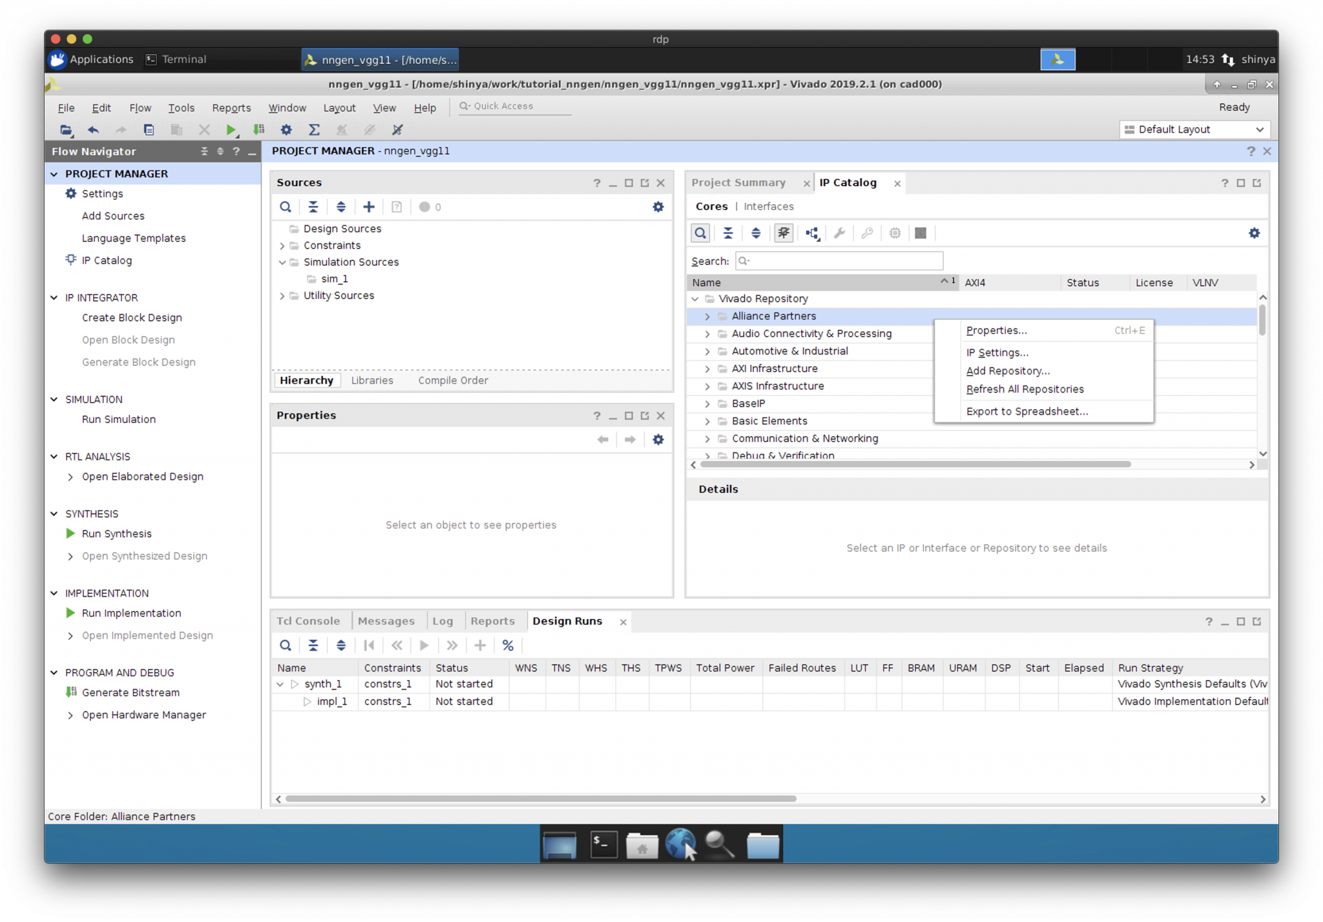
Task: Click Run Simulation in Flow Navigator
Action: pyautogui.click(x=119, y=419)
